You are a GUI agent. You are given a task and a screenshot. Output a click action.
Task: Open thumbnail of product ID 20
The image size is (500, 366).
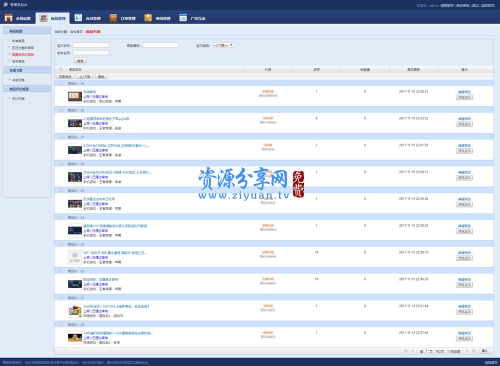[x=75, y=338]
